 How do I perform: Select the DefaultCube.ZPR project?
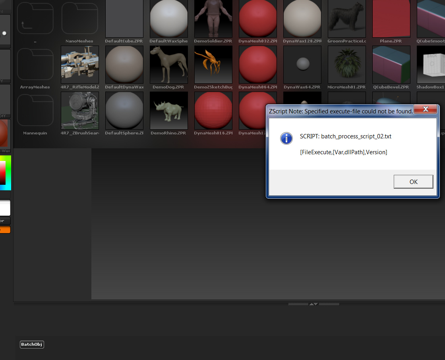[x=124, y=19]
